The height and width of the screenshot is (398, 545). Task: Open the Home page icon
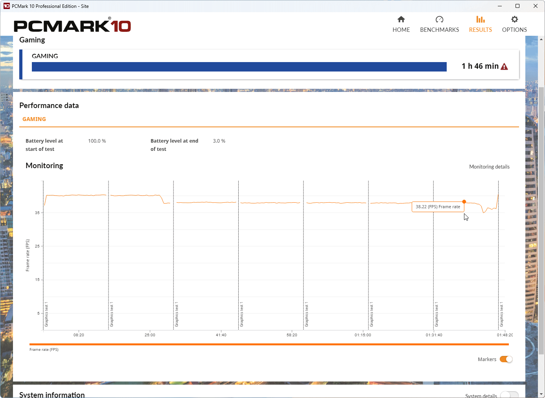(401, 19)
